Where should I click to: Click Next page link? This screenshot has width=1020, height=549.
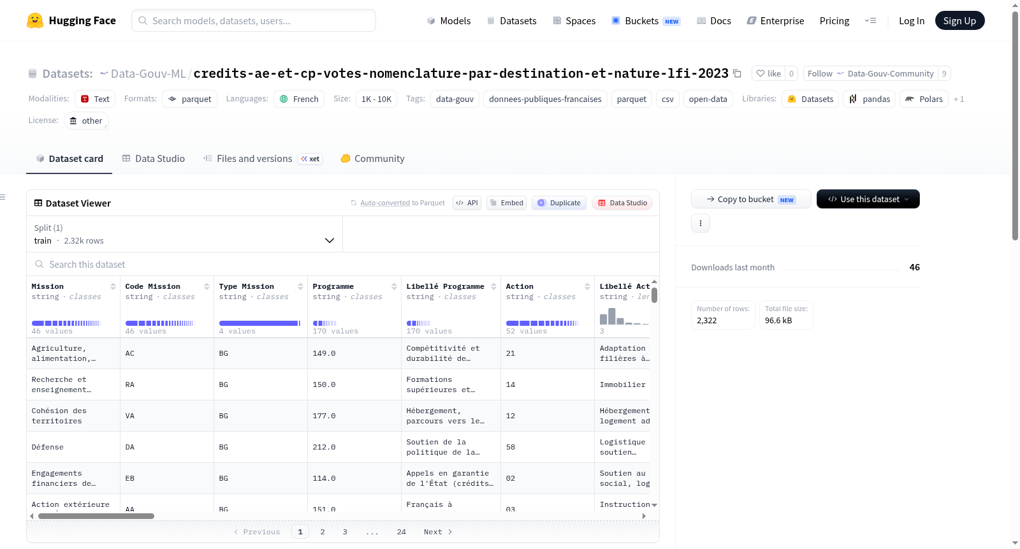pyautogui.click(x=438, y=532)
